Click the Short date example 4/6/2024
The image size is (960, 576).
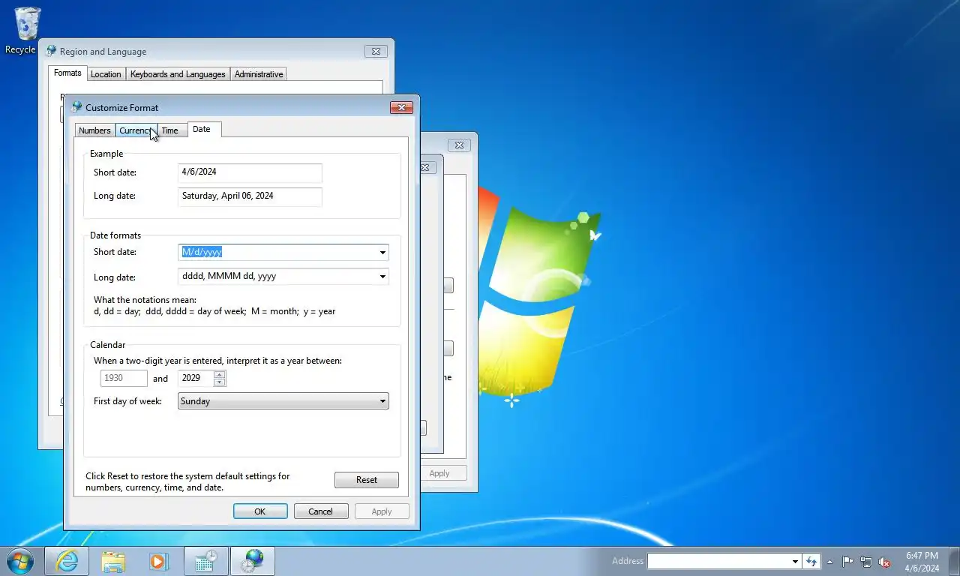tap(250, 172)
